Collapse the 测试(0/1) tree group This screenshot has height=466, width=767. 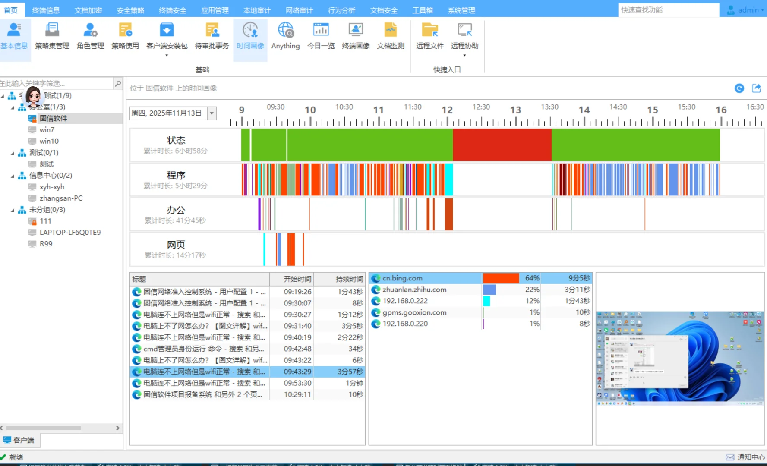point(13,153)
